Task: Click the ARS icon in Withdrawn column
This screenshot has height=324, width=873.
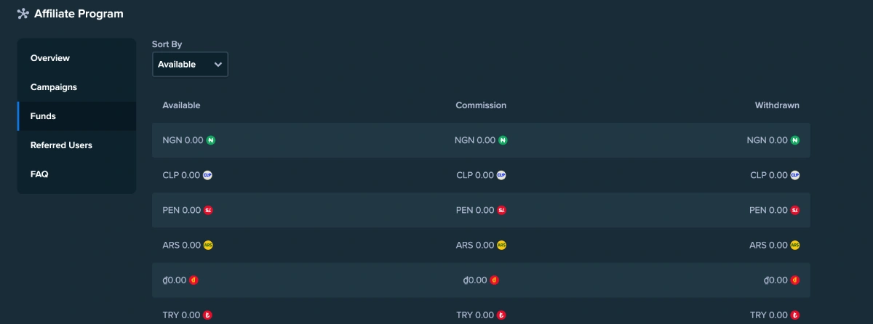Action: click(x=795, y=246)
